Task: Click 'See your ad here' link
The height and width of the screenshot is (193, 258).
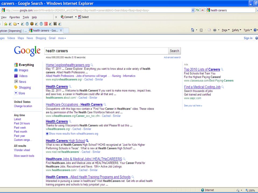Action: pyautogui.click(x=193, y=106)
